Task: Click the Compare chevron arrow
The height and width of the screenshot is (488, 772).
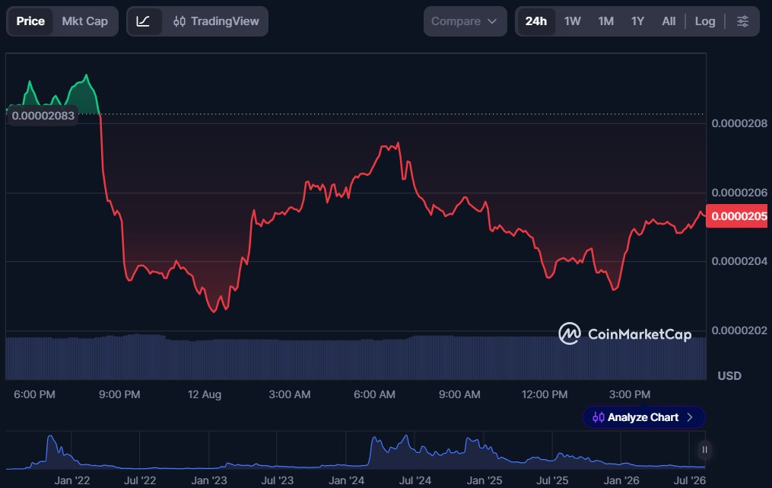Action: click(492, 21)
